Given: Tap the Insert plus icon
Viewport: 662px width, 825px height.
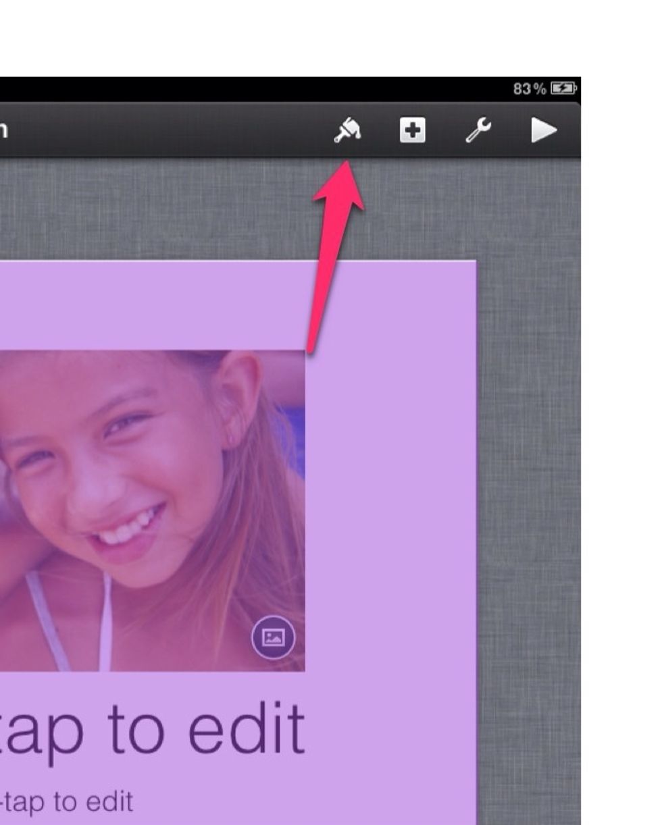Looking at the screenshot, I should [412, 130].
